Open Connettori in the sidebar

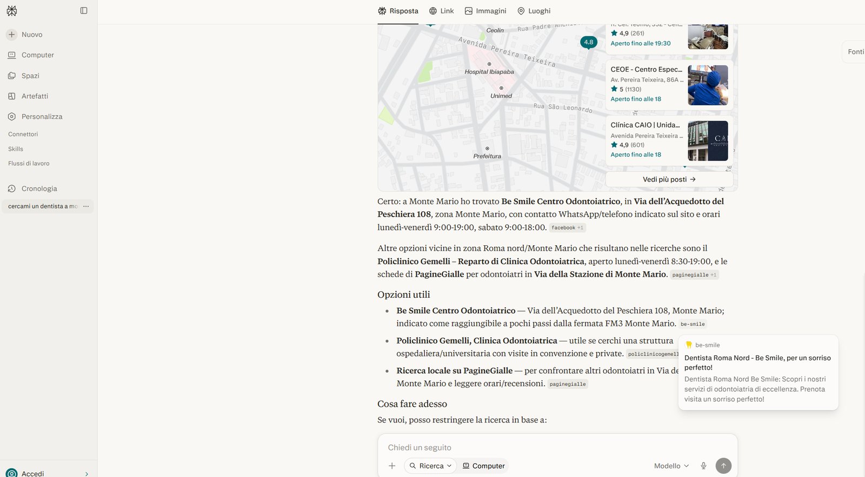[x=23, y=134]
